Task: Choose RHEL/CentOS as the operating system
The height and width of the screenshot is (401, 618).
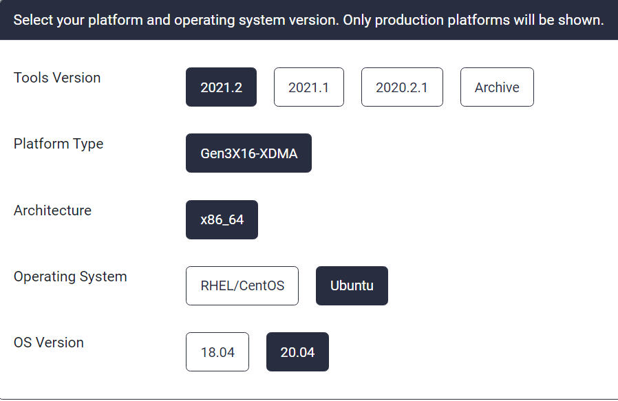Action: pos(242,285)
